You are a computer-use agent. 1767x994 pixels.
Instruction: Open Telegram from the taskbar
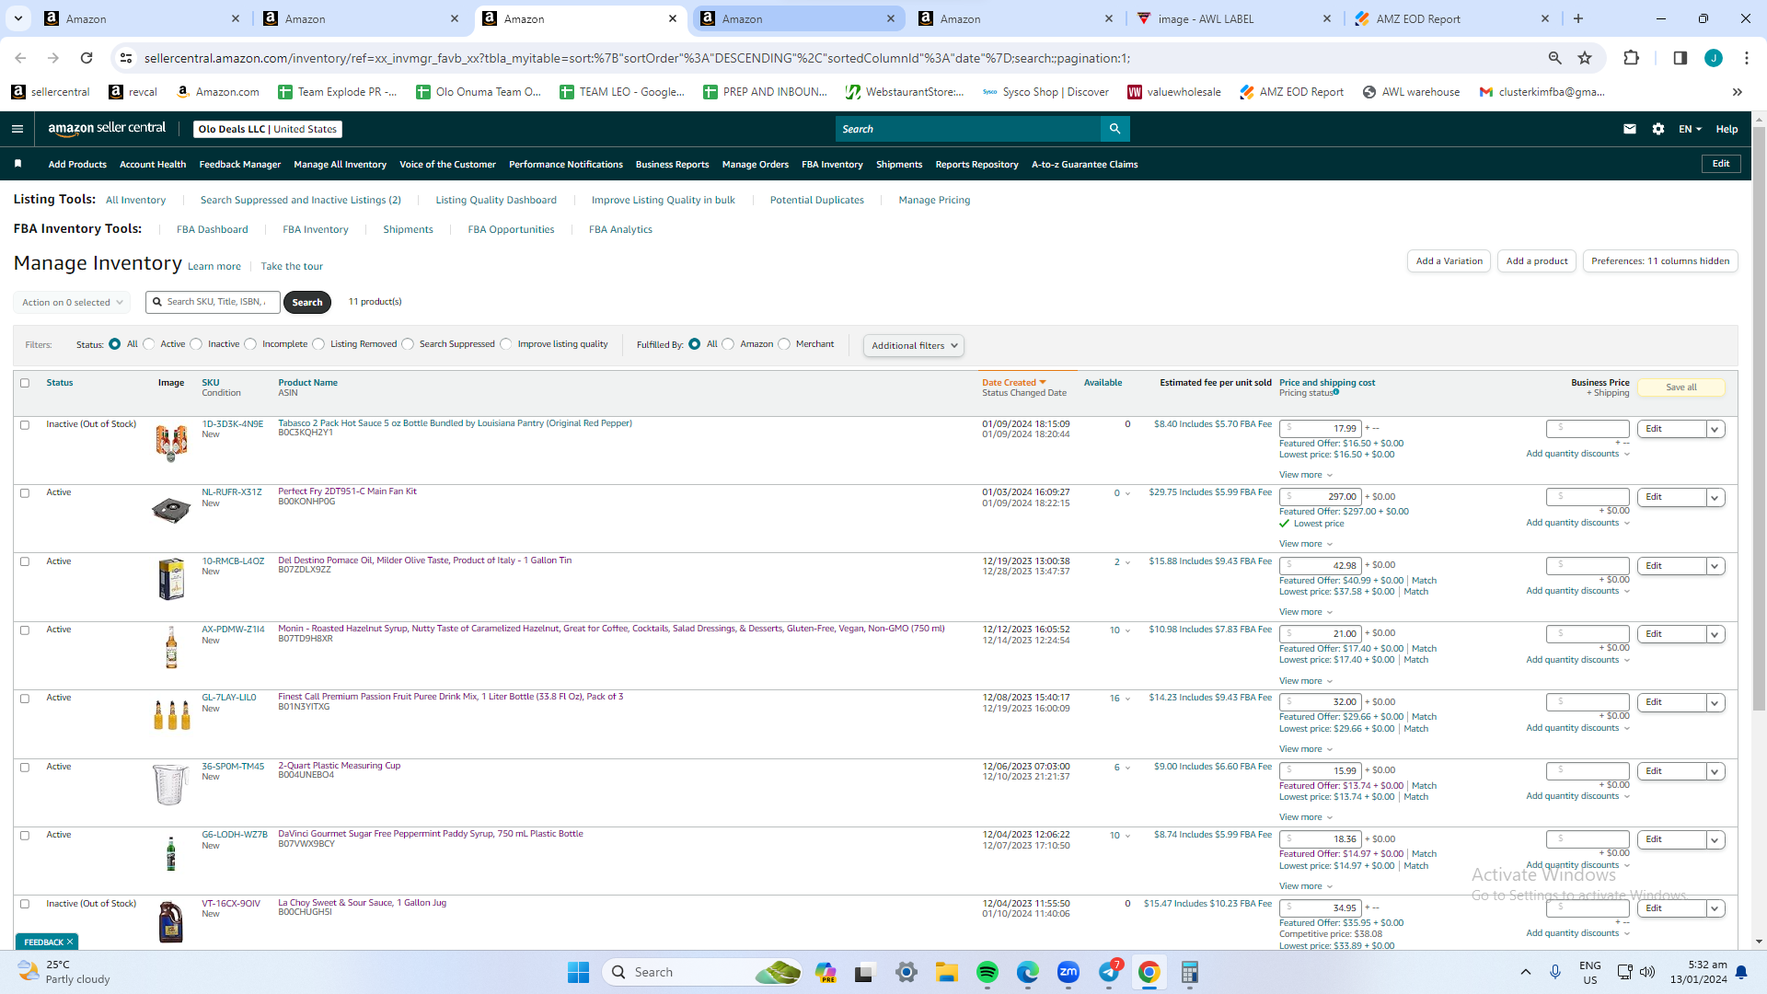pos(1109,972)
